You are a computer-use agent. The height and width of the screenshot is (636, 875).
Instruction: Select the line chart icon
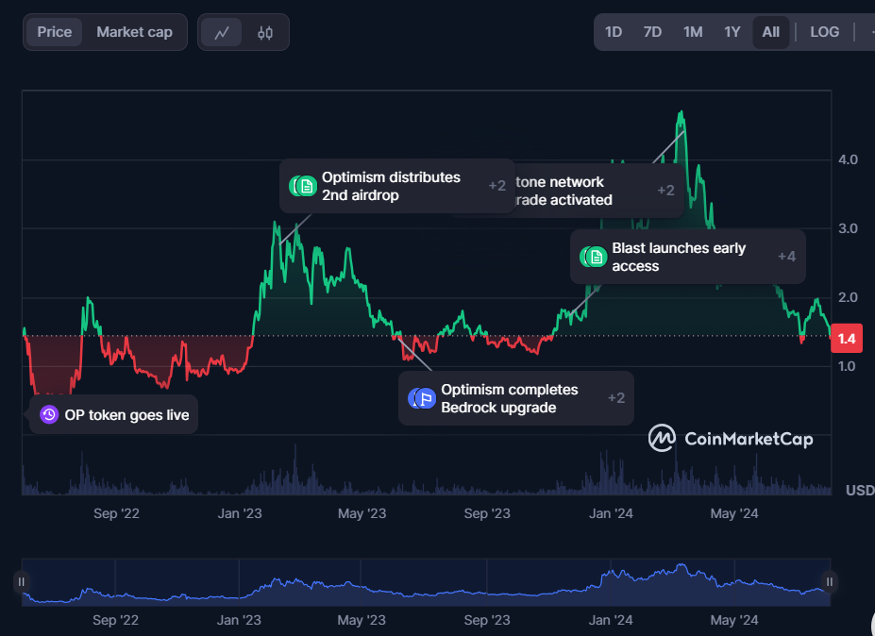tap(222, 32)
